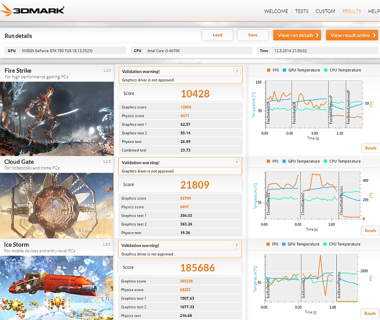The image size is (380, 320).
Task: Click the Ice Storm preview image
Action: pos(57,288)
